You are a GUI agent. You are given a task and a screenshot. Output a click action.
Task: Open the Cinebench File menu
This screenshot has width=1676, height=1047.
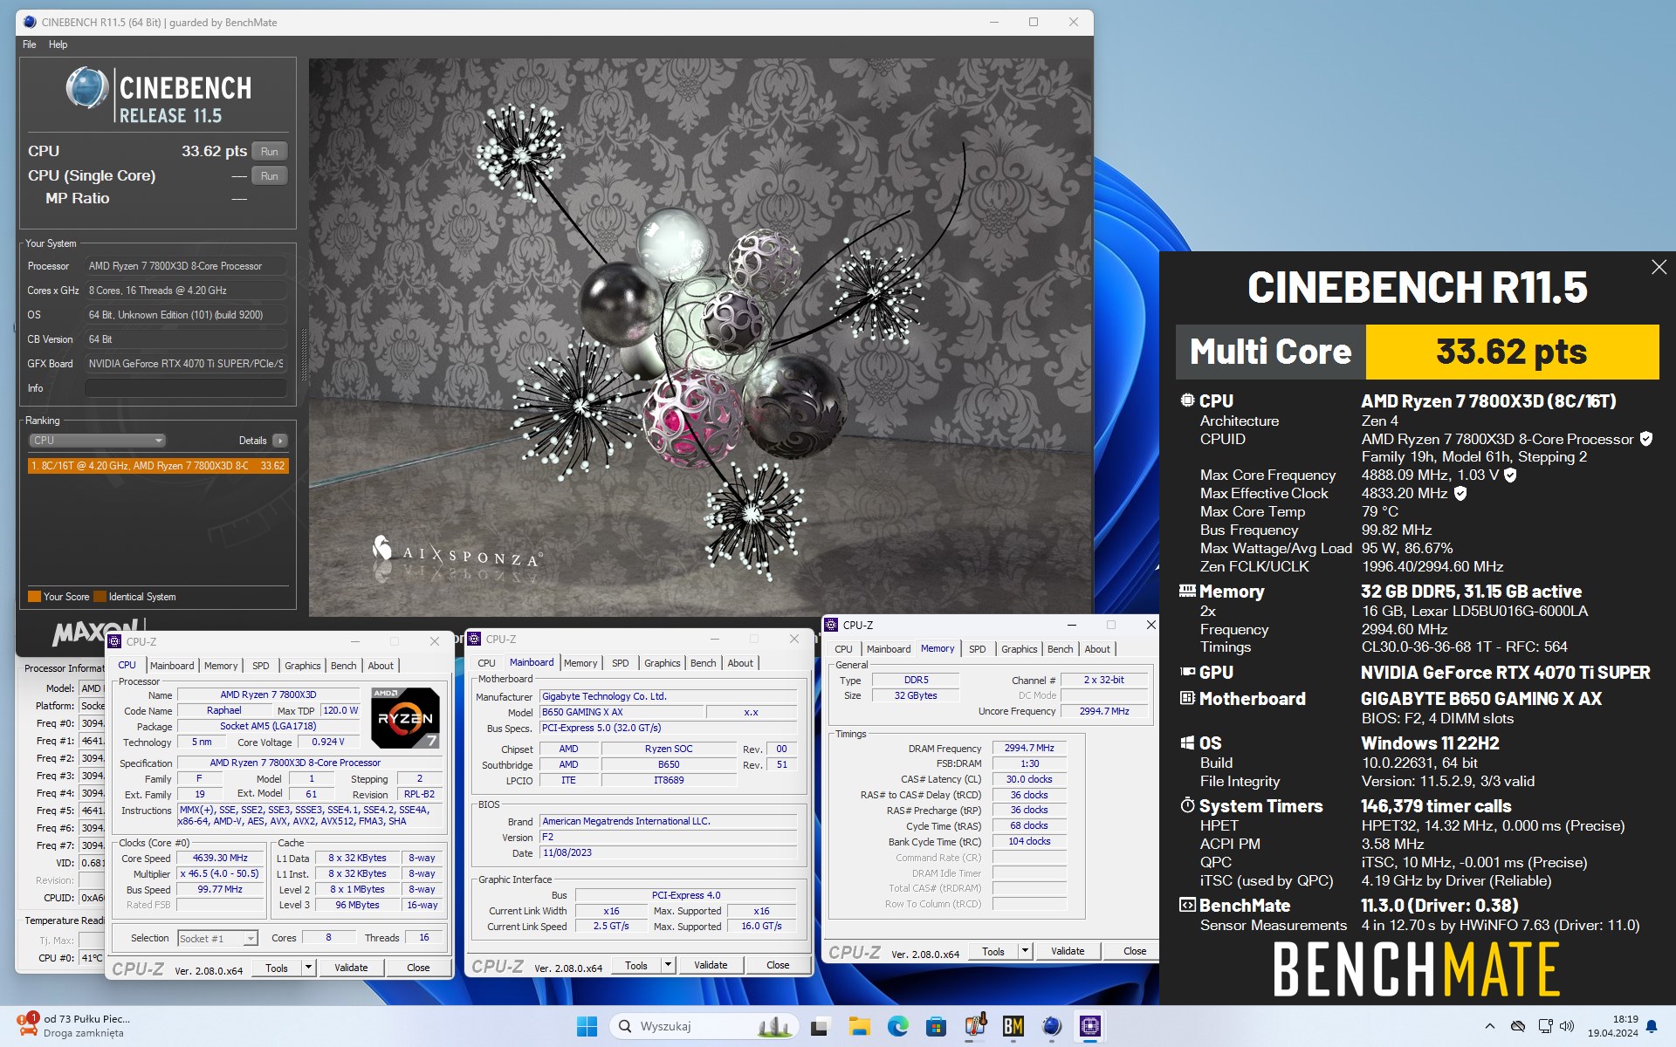pyautogui.click(x=30, y=44)
